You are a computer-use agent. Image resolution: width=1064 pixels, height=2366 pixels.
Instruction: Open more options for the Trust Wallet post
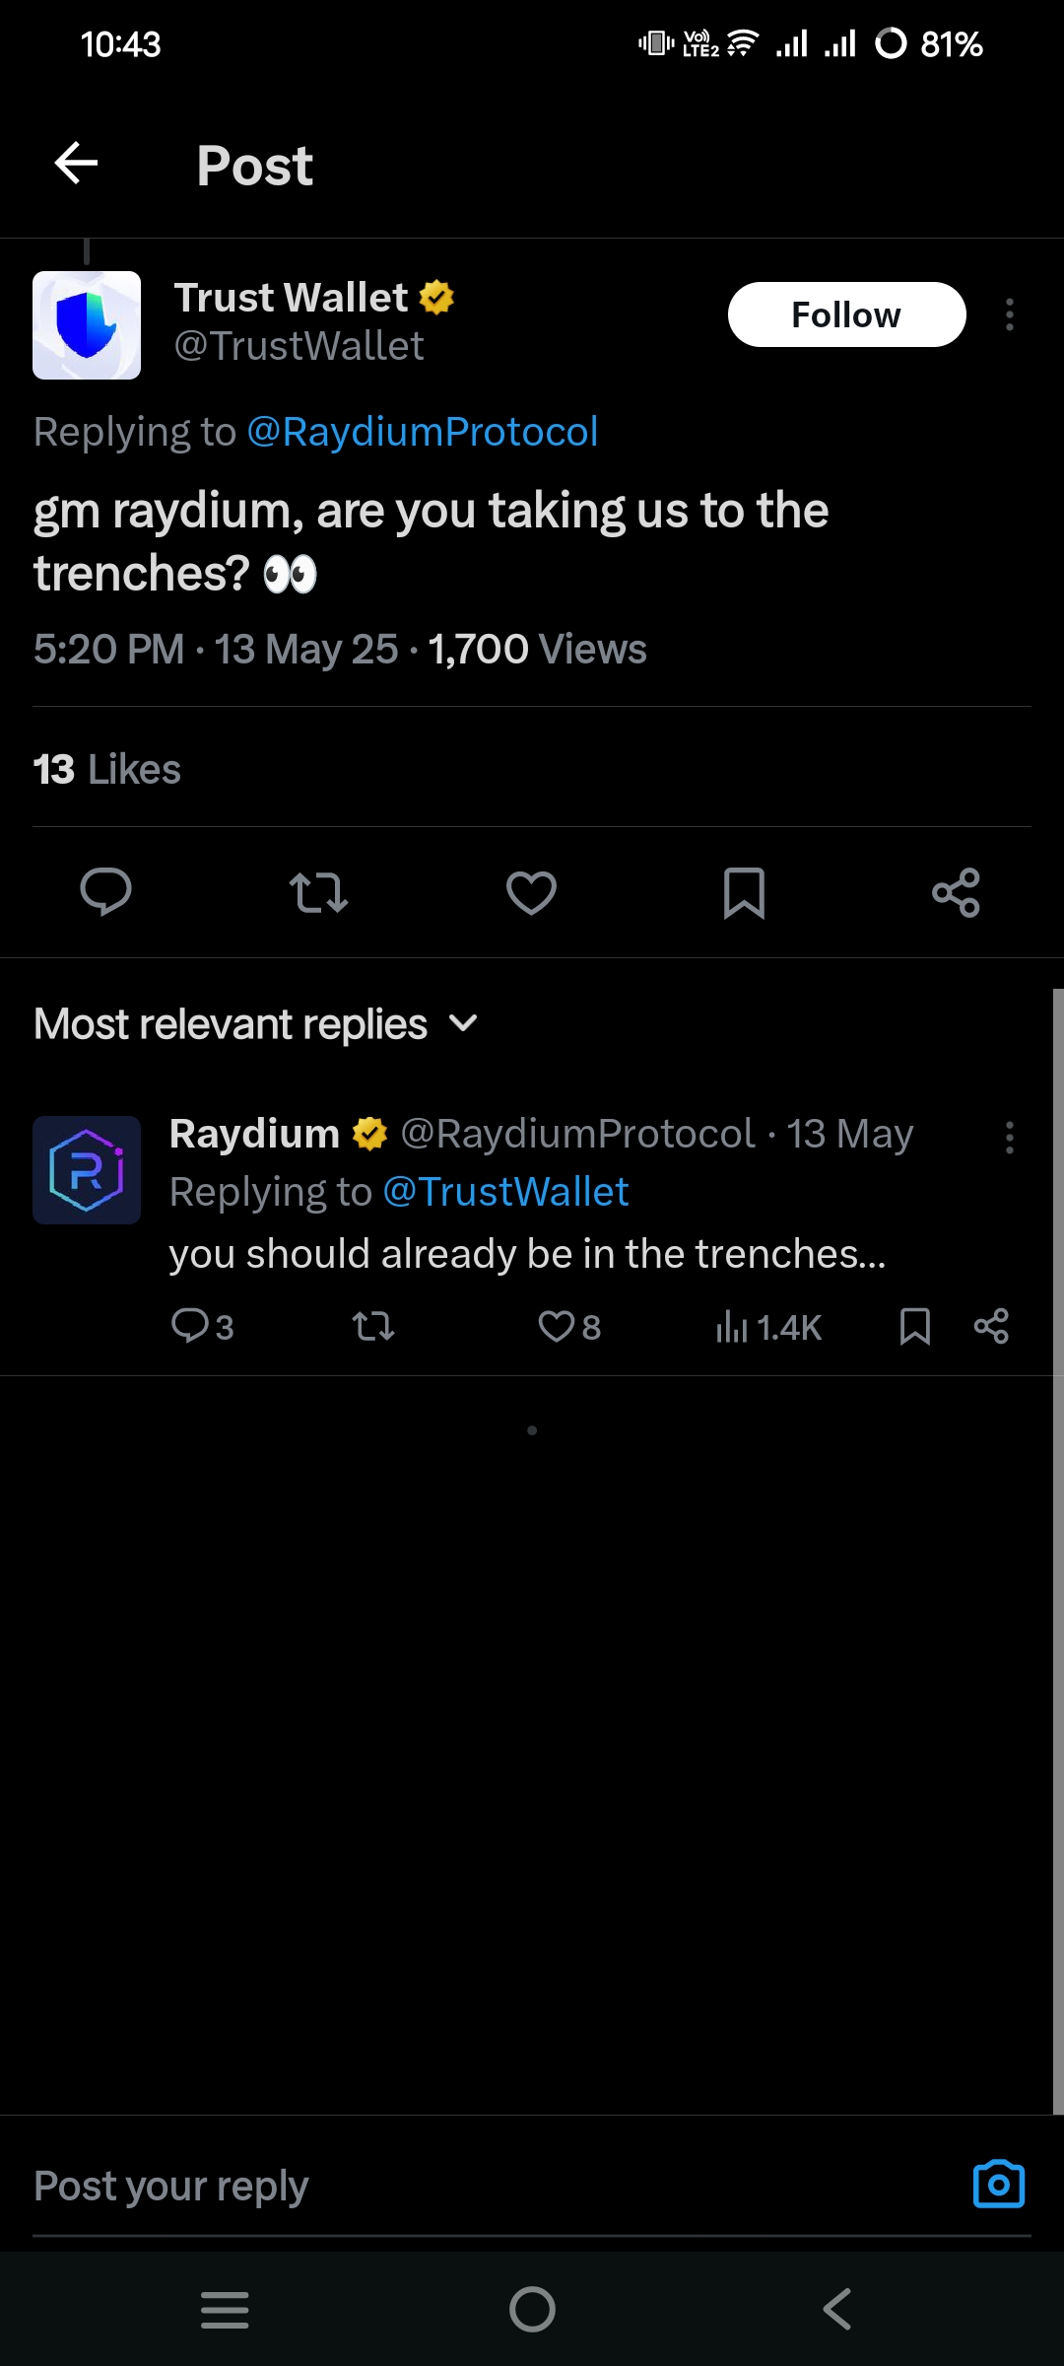coord(1009,315)
